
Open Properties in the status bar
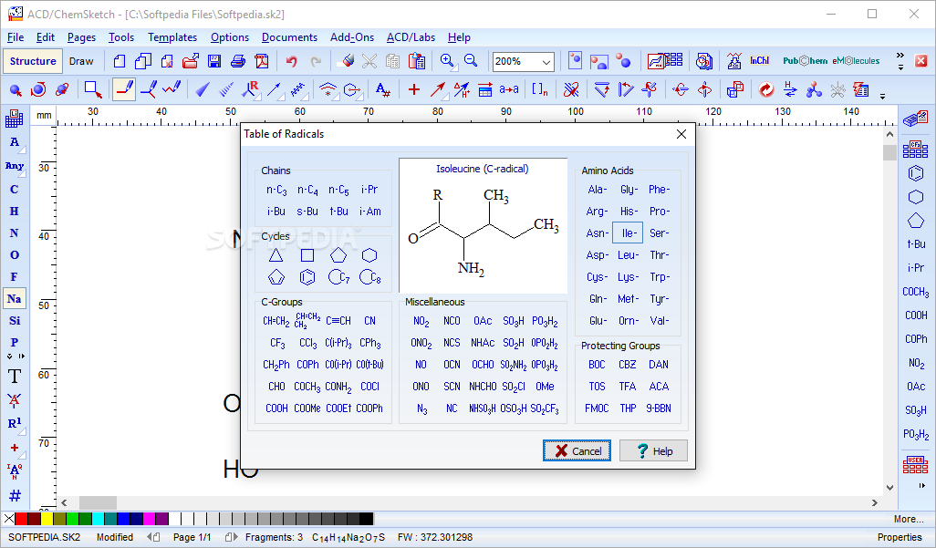point(900,537)
